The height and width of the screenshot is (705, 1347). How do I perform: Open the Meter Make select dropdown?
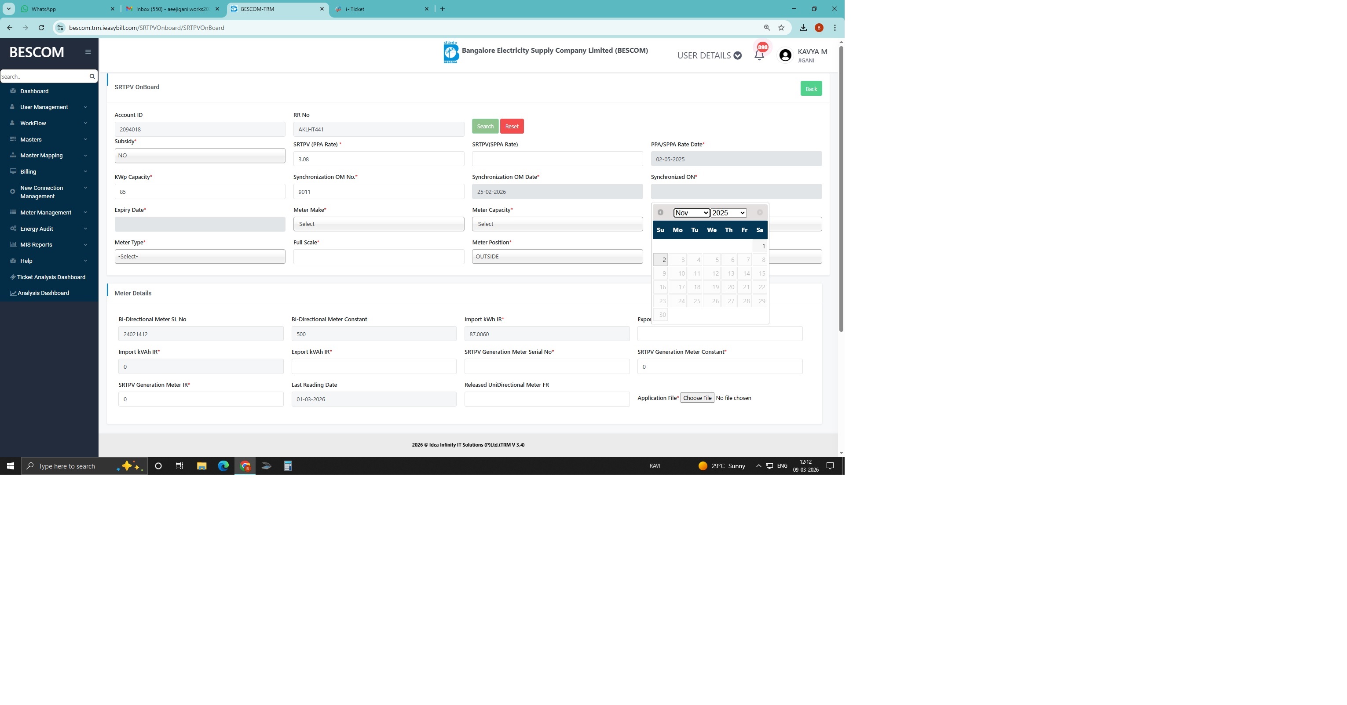(379, 224)
